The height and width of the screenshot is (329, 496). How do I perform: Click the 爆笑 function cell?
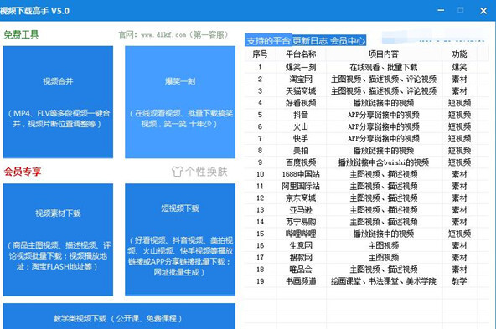[459, 67]
